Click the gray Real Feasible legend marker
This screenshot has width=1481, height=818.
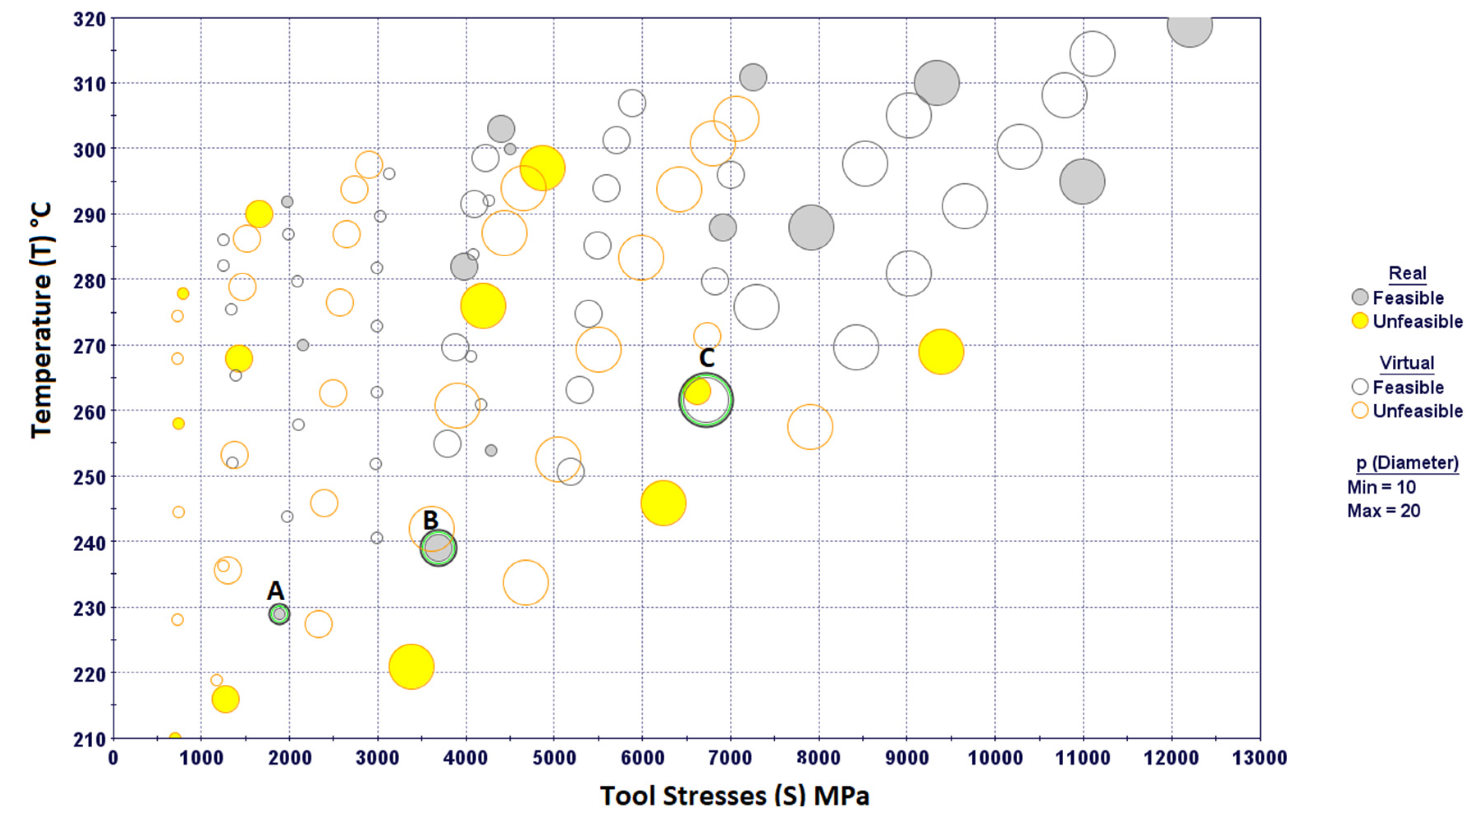coord(1360,298)
